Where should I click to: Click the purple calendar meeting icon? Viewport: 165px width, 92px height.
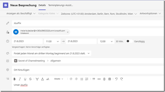(6, 5)
